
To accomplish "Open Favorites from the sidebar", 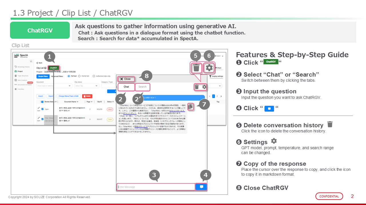I will [20, 89].
